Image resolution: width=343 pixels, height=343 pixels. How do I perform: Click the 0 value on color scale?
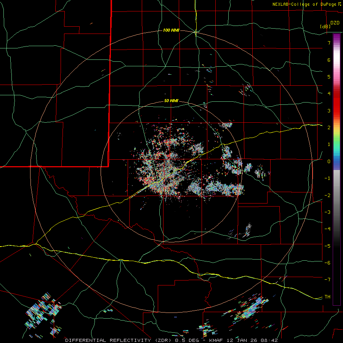[x=329, y=162]
